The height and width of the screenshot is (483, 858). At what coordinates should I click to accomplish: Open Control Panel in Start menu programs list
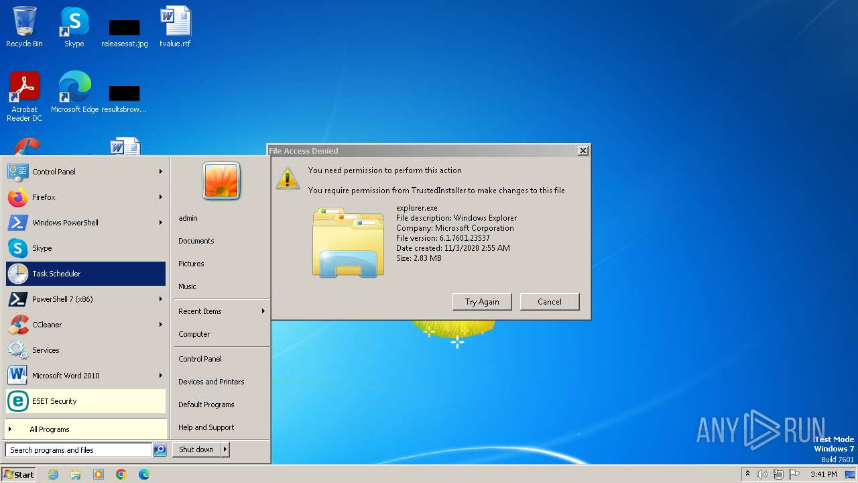[x=86, y=172]
